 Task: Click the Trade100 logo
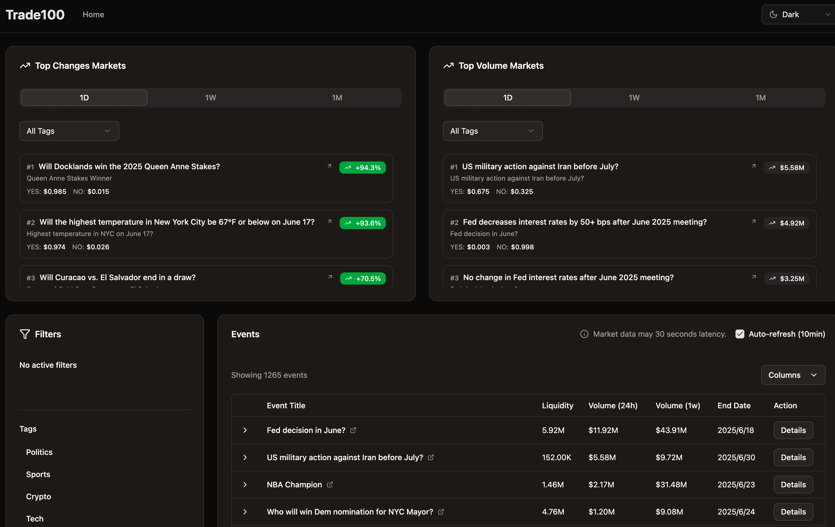coord(35,14)
